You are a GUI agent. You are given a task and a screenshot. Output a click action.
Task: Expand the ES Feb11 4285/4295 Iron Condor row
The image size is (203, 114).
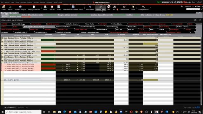[x=1, y=40]
